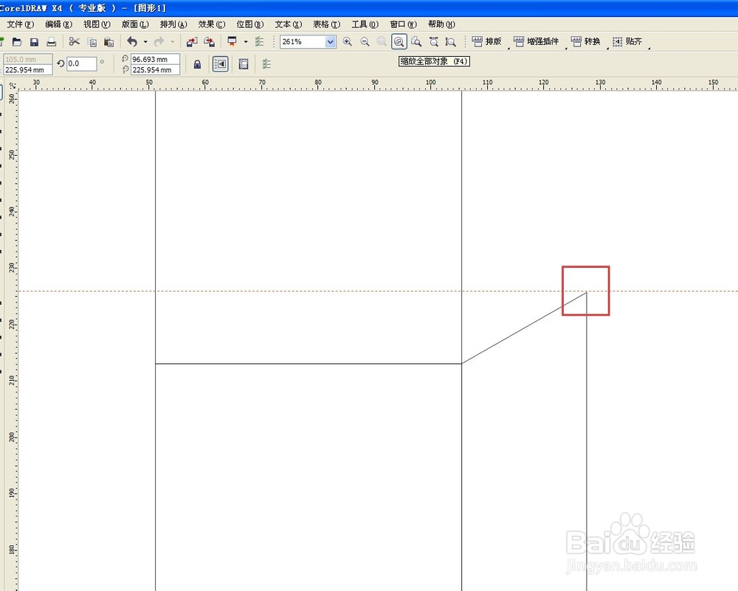The width and height of the screenshot is (738, 591).
Task: Expand the Application launcher dropdown arrow
Action: pos(246,42)
